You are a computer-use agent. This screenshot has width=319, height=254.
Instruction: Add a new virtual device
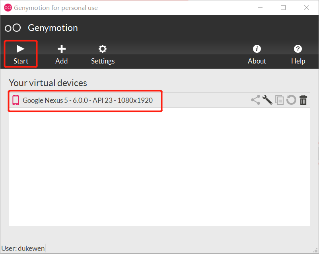(61, 54)
